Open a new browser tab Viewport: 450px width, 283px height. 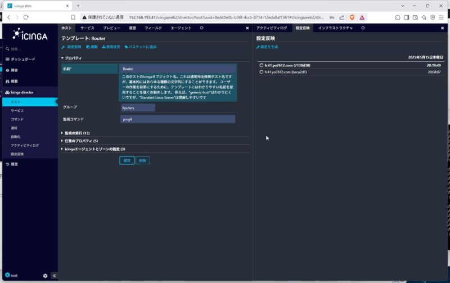(x=78, y=6)
